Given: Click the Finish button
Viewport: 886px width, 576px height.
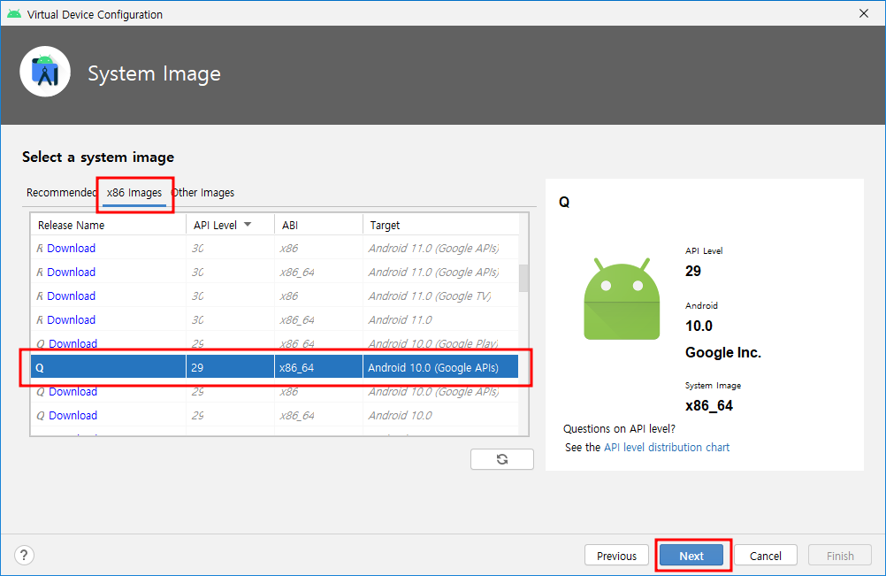Looking at the screenshot, I should 840,556.
